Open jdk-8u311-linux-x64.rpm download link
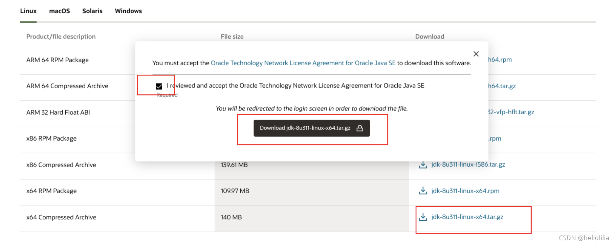Viewport: 614px width, 244px height. pyautogui.click(x=465, y=191)
